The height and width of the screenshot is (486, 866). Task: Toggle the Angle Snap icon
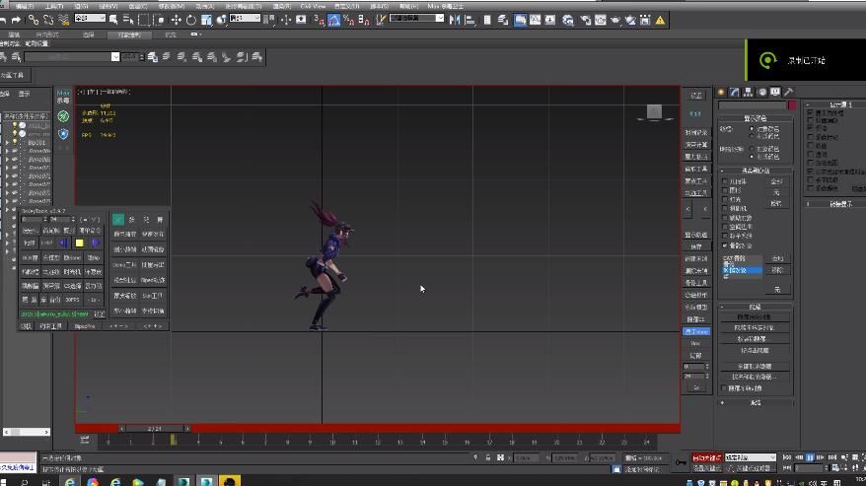pos(333,20)
